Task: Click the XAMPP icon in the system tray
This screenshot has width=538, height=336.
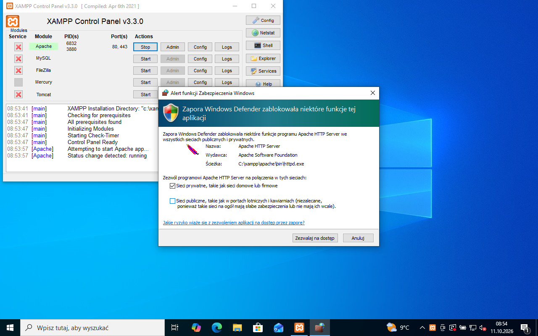Action: (x=433, y=328)
